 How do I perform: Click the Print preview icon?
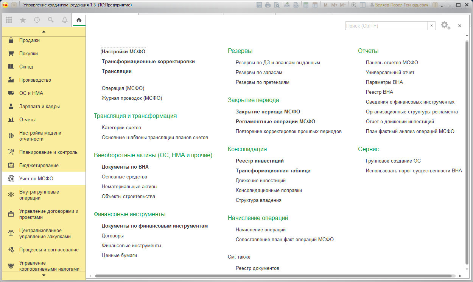[x=277, y=5]
